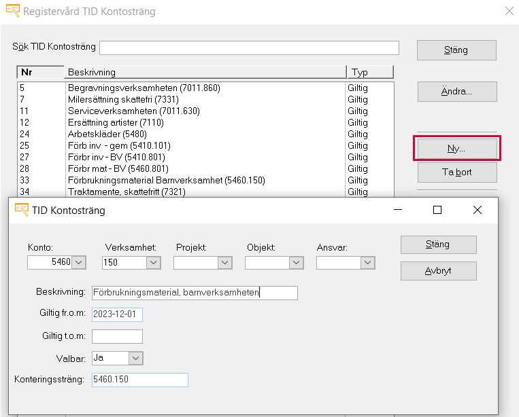Open the Konto dropdown arrow
This screenshot has height=417, width=519.
pos(79,262)
